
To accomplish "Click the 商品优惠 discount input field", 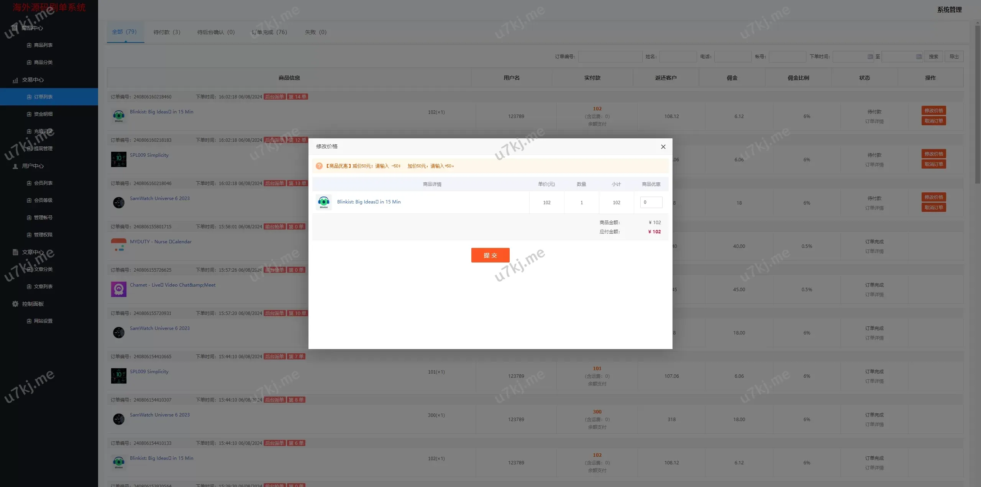I will (651, 202).
